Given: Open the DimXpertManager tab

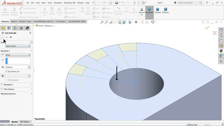Looking at the screenshot, I should [x=21, y=28].
